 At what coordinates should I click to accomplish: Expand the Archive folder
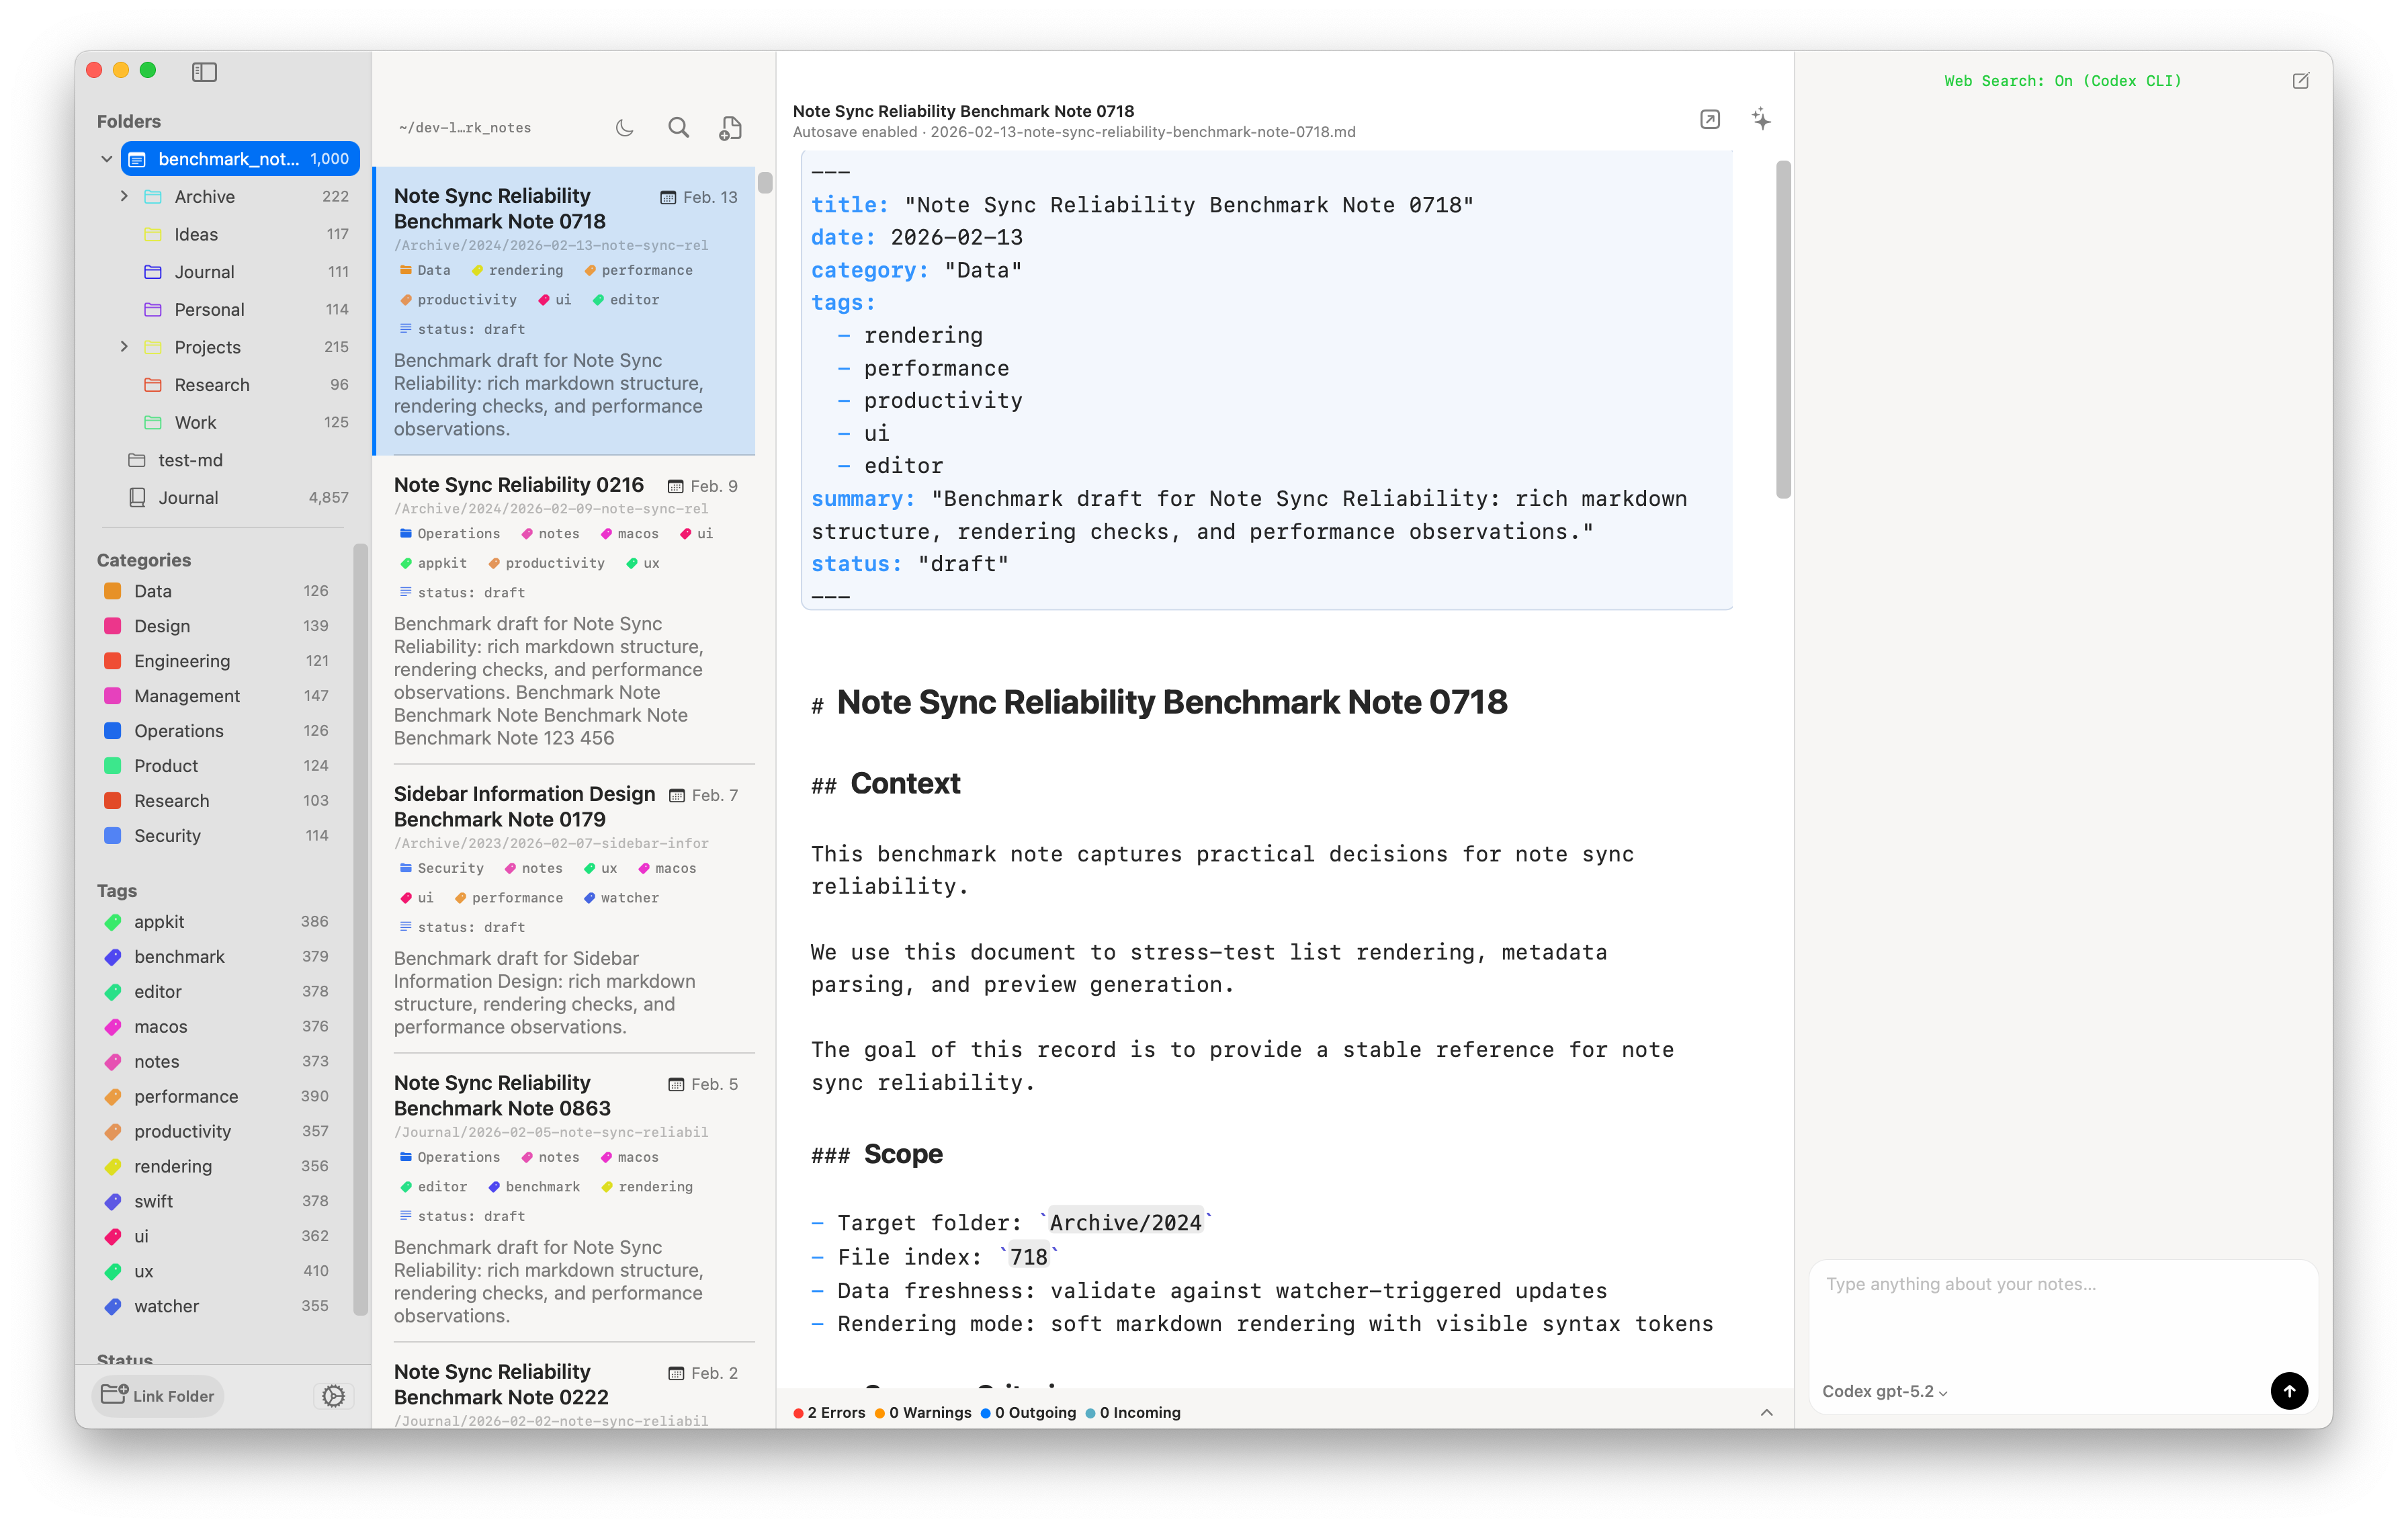124,196
